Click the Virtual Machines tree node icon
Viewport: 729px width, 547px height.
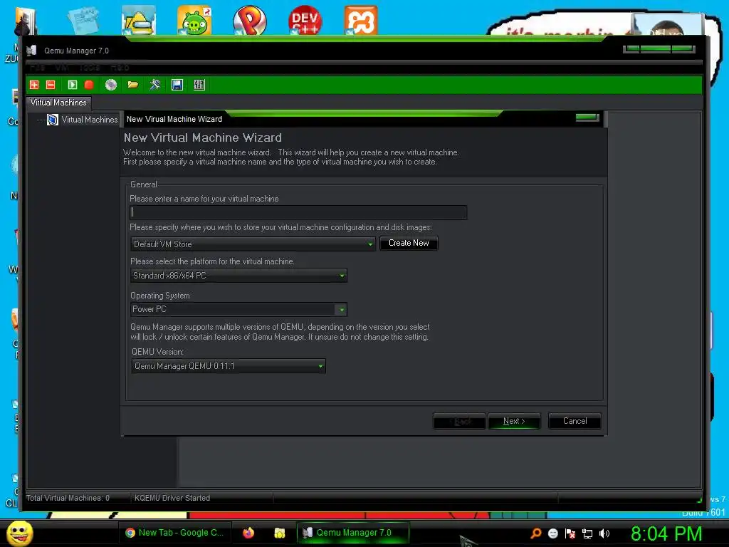point(53,120)
